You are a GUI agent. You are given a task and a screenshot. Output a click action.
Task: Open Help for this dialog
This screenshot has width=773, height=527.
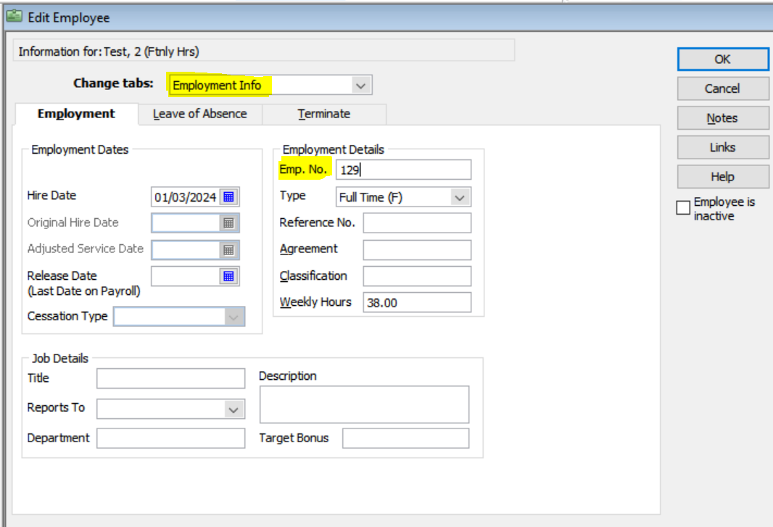click(x=723, y=176)
